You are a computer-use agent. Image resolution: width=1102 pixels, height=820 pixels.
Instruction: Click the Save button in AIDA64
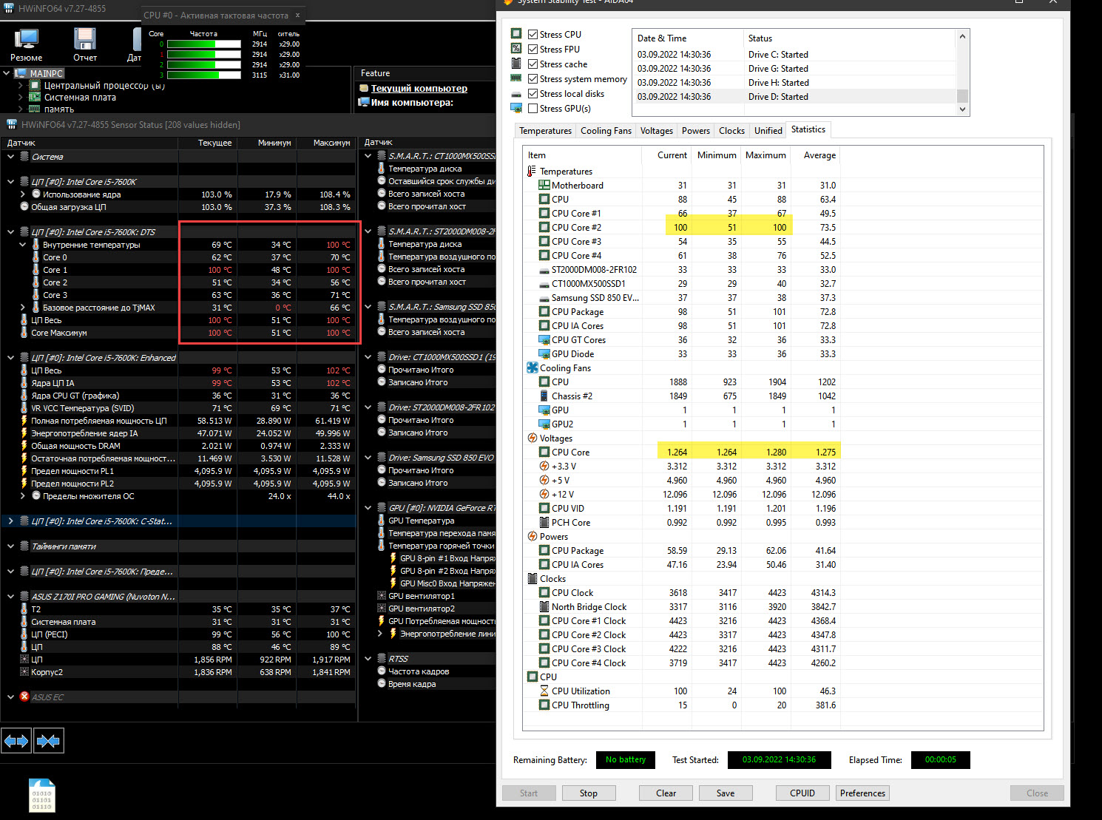(726, 793)
